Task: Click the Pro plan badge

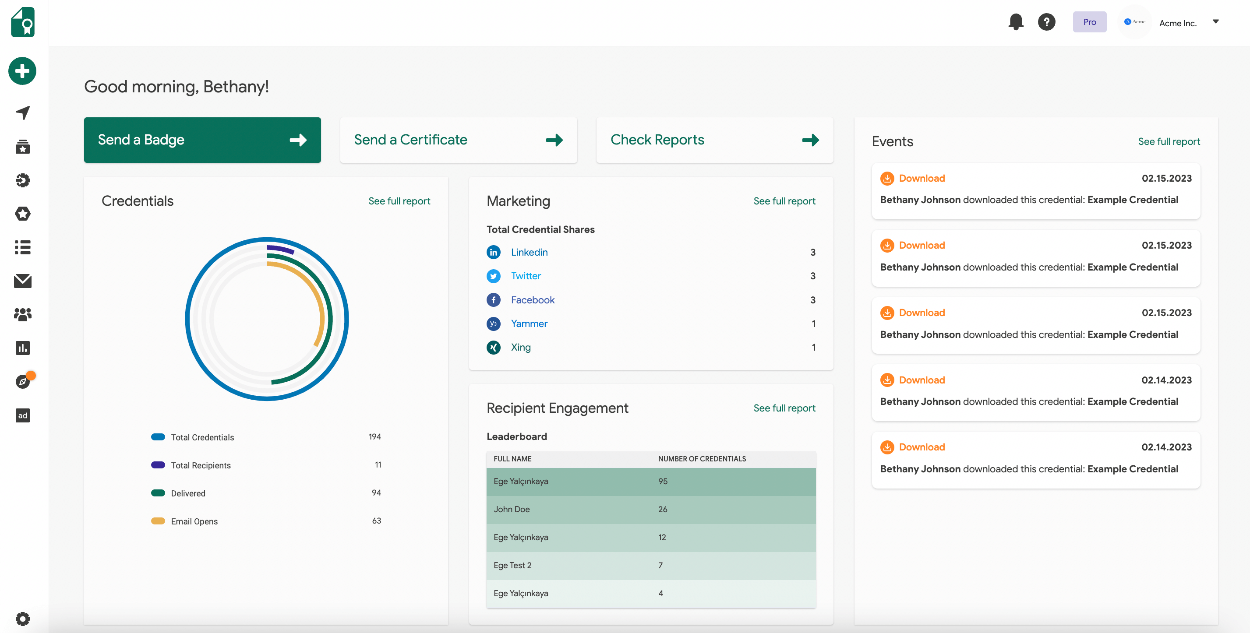Action: [x=1089, y=22]
